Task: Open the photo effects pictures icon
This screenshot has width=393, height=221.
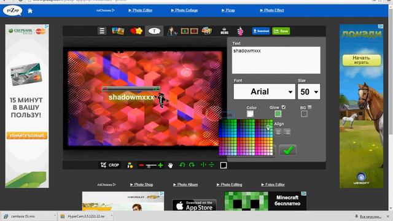Action: 118,31
